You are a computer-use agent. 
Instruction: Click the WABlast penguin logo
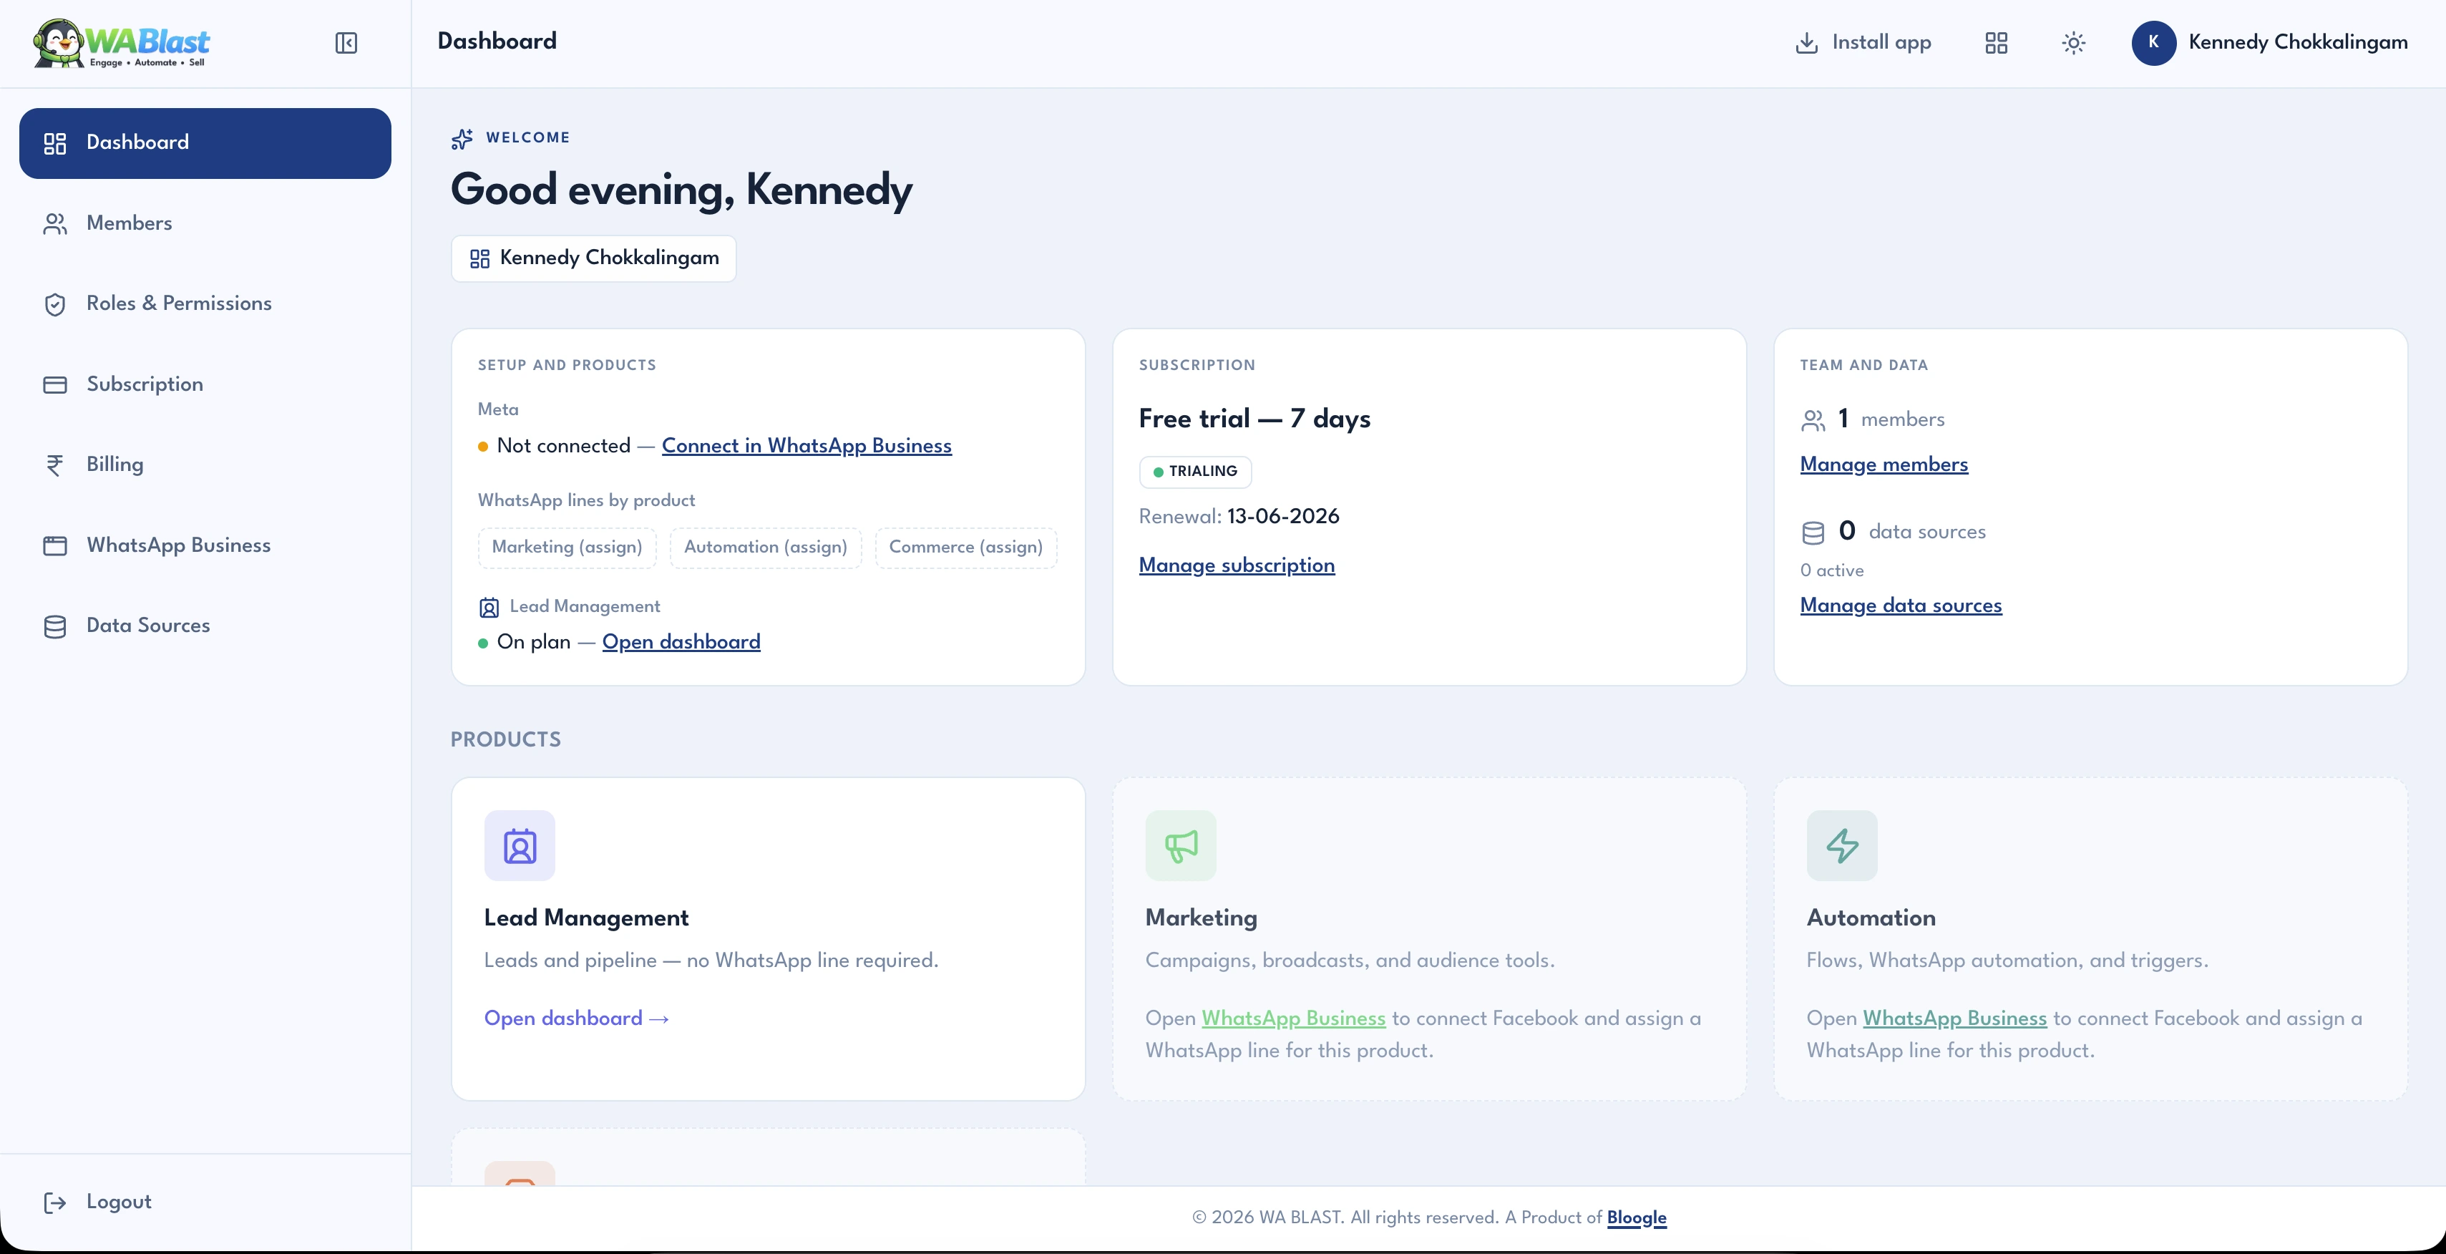point(122,44)
